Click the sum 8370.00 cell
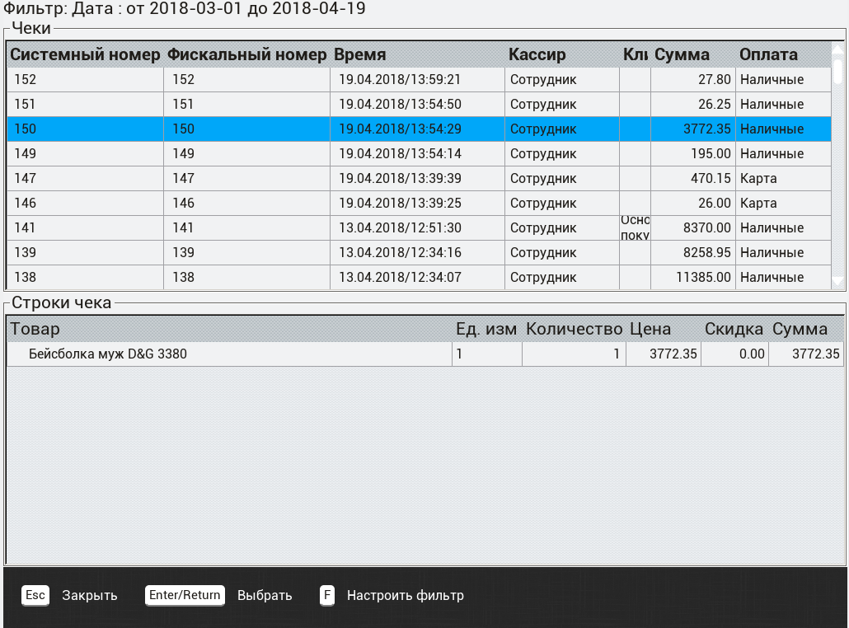 click(693, 228)
